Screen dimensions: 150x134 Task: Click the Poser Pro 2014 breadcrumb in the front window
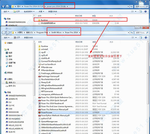click(x=71, y=33)
